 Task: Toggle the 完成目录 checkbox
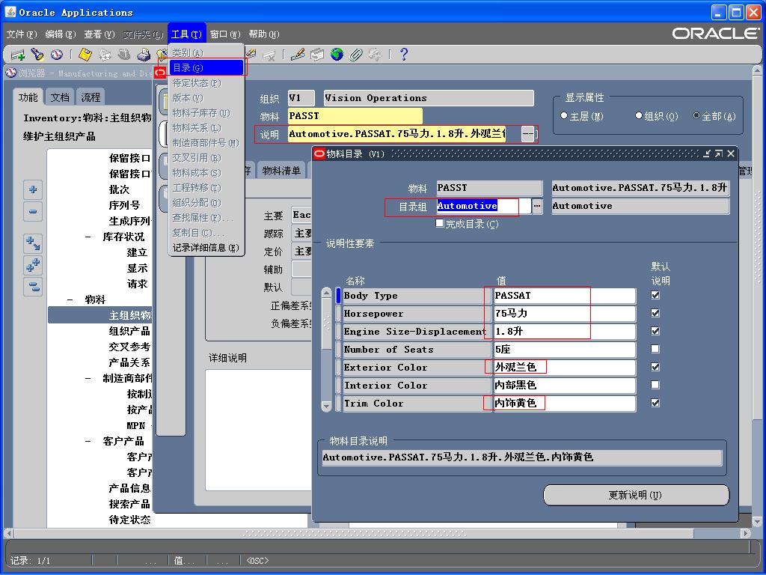(x=440, y=223)
